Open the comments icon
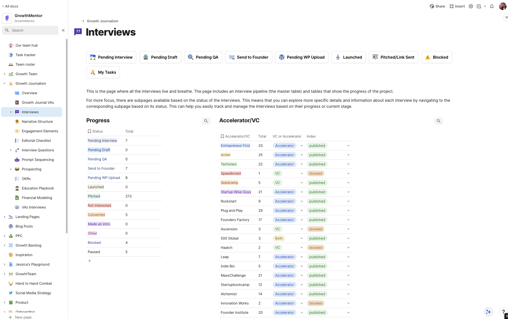The height and width of the screenshot is (319, 508). [x=479, y=6]
